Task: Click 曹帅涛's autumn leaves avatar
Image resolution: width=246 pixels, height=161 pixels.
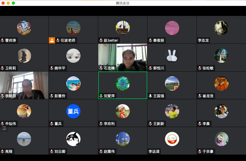Action: pos(24,28)
